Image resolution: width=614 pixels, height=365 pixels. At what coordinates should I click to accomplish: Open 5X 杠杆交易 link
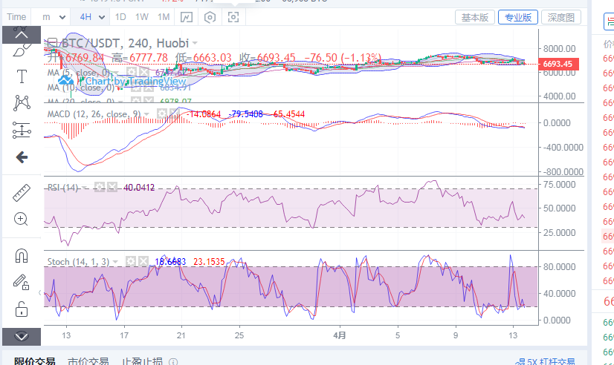point(545,362)
